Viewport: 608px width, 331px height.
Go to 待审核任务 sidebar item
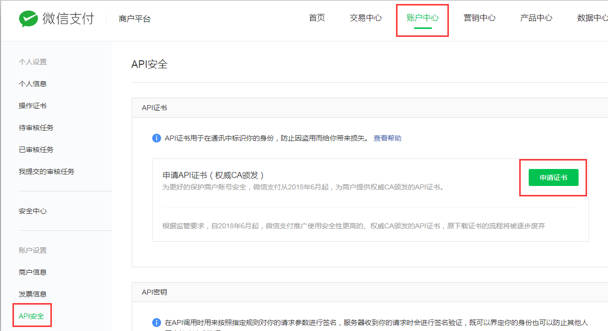(x=36, y=128)
